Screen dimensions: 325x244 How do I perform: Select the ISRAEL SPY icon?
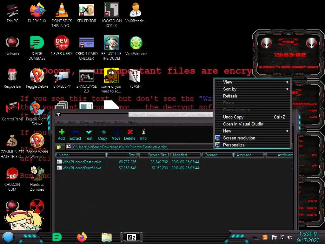62,79
